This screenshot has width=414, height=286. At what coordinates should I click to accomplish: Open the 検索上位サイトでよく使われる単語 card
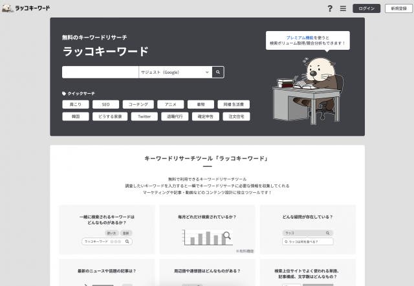[308, 272]
